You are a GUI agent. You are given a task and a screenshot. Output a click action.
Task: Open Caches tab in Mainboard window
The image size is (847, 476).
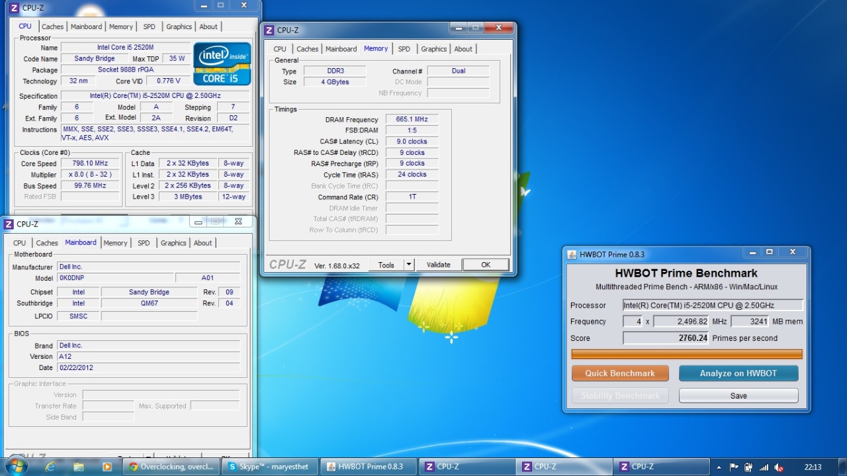click(47, 243)
